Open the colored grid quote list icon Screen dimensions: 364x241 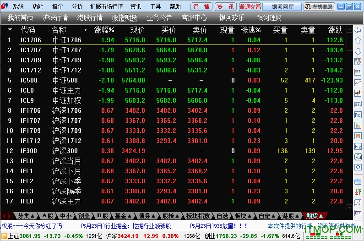358,72
